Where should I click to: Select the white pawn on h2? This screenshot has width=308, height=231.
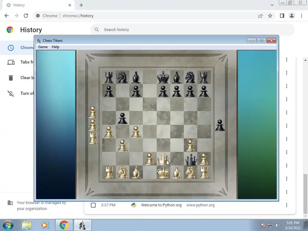tap(204, 159)
